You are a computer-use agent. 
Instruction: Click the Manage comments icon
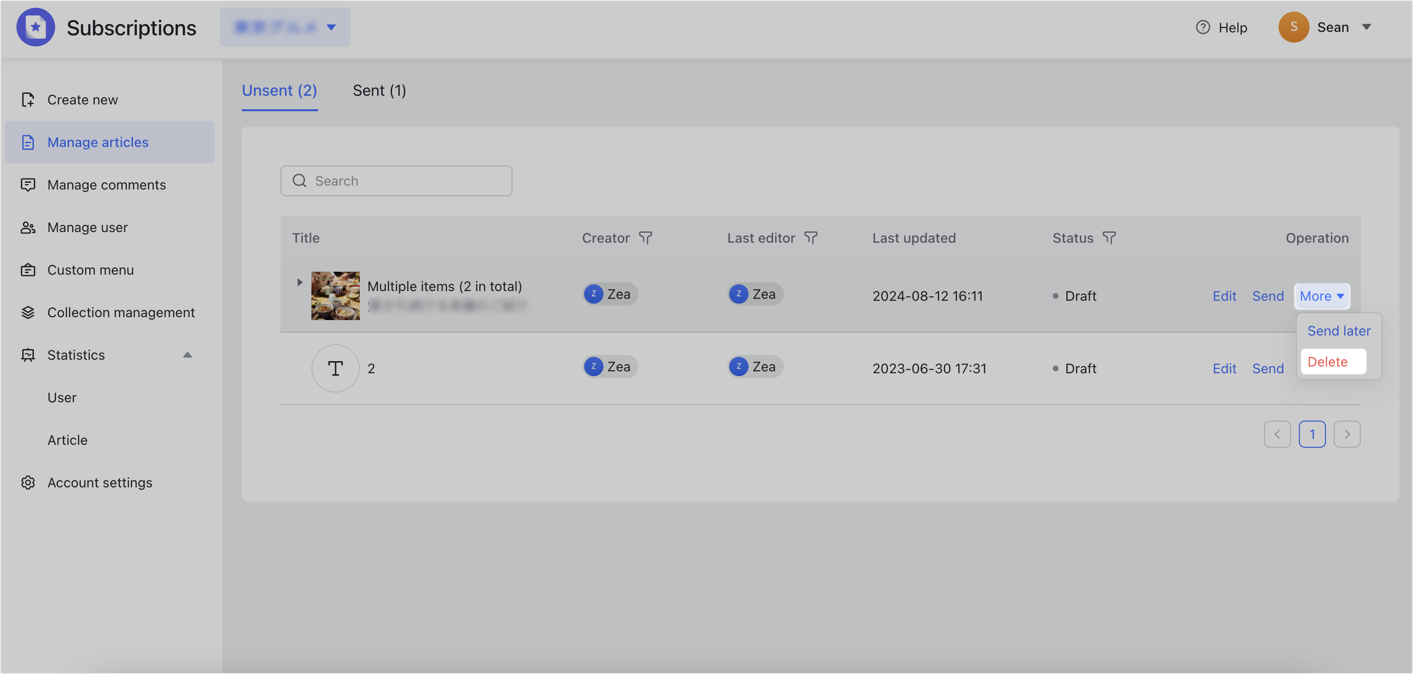(x=28, y=184)
